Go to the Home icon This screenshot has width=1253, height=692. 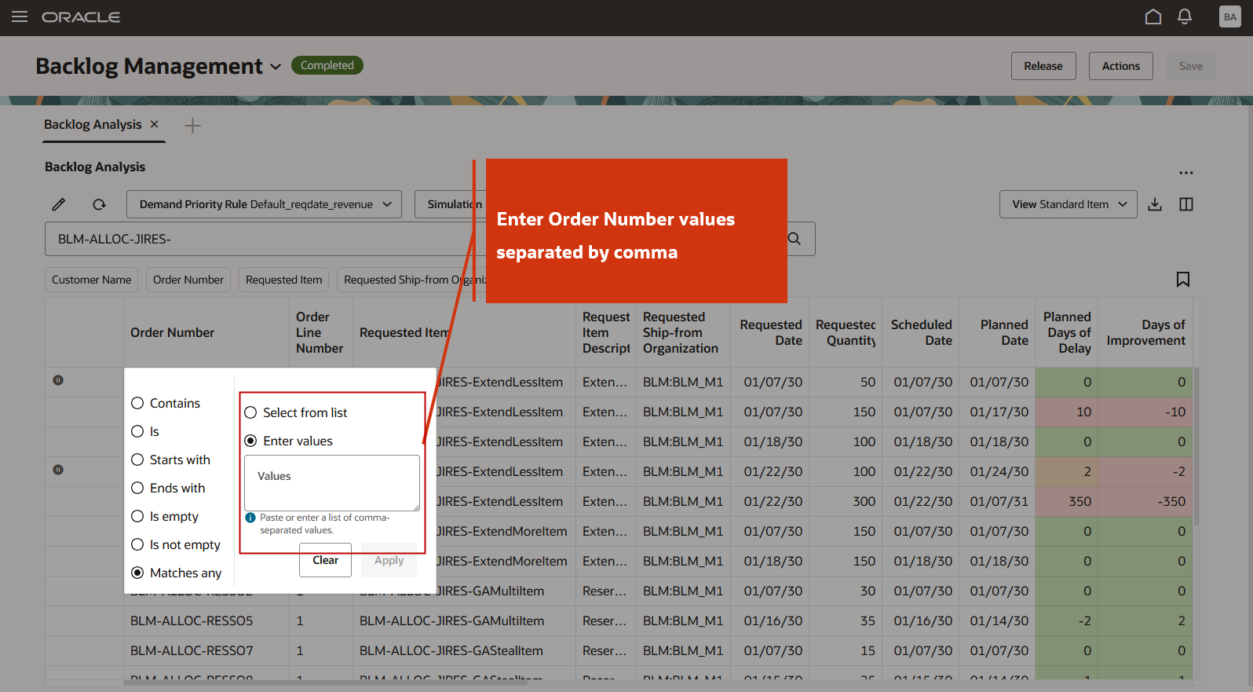1153,16
